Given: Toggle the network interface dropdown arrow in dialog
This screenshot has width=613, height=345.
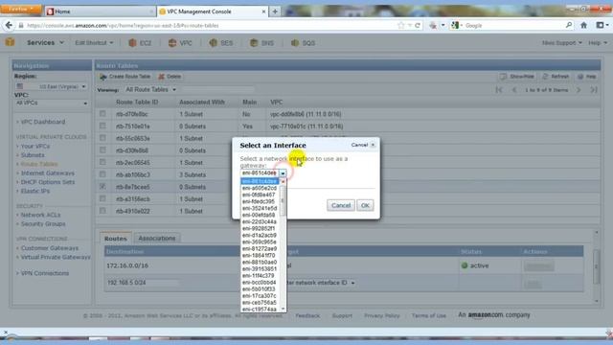Looking at the screenshot, I should point(283,173).
